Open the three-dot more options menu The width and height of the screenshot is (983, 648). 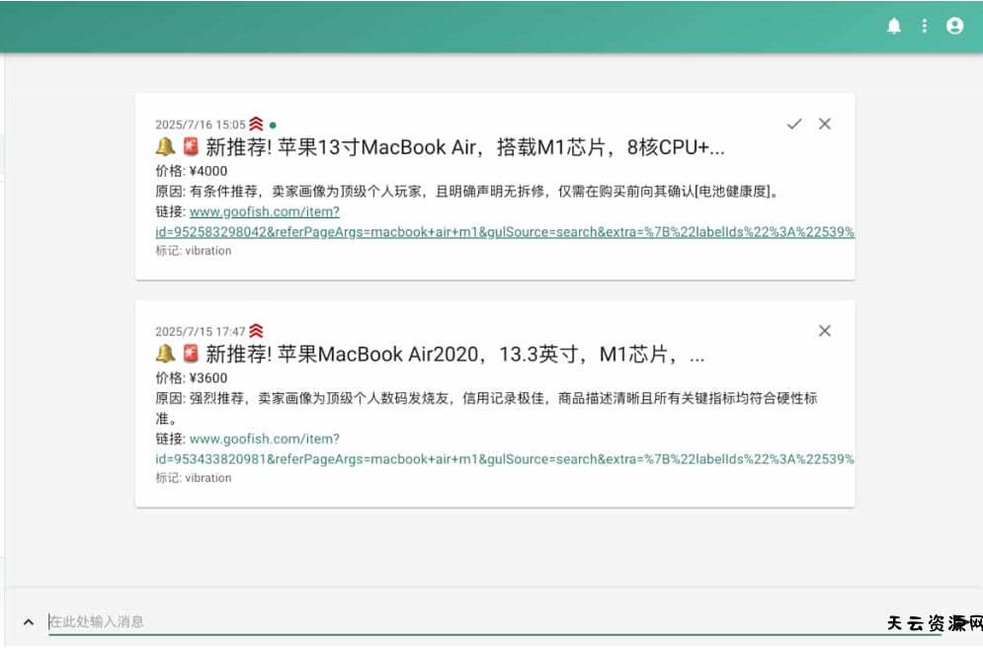(925, 27)
